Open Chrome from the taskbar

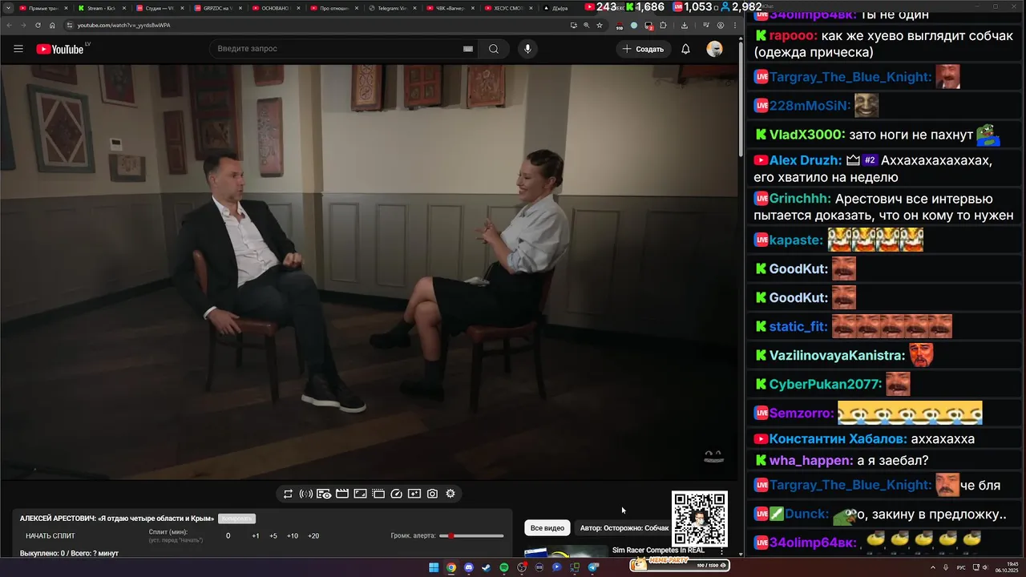[x=451, y=567]
